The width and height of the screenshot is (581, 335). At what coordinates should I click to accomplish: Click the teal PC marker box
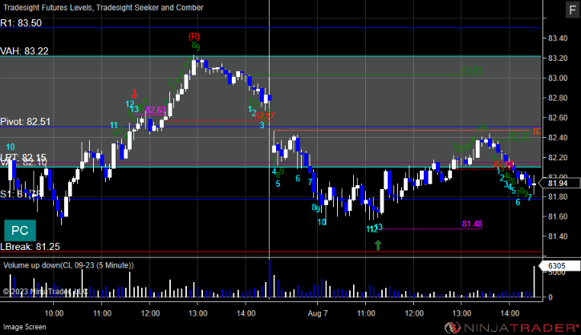(20, 231)
